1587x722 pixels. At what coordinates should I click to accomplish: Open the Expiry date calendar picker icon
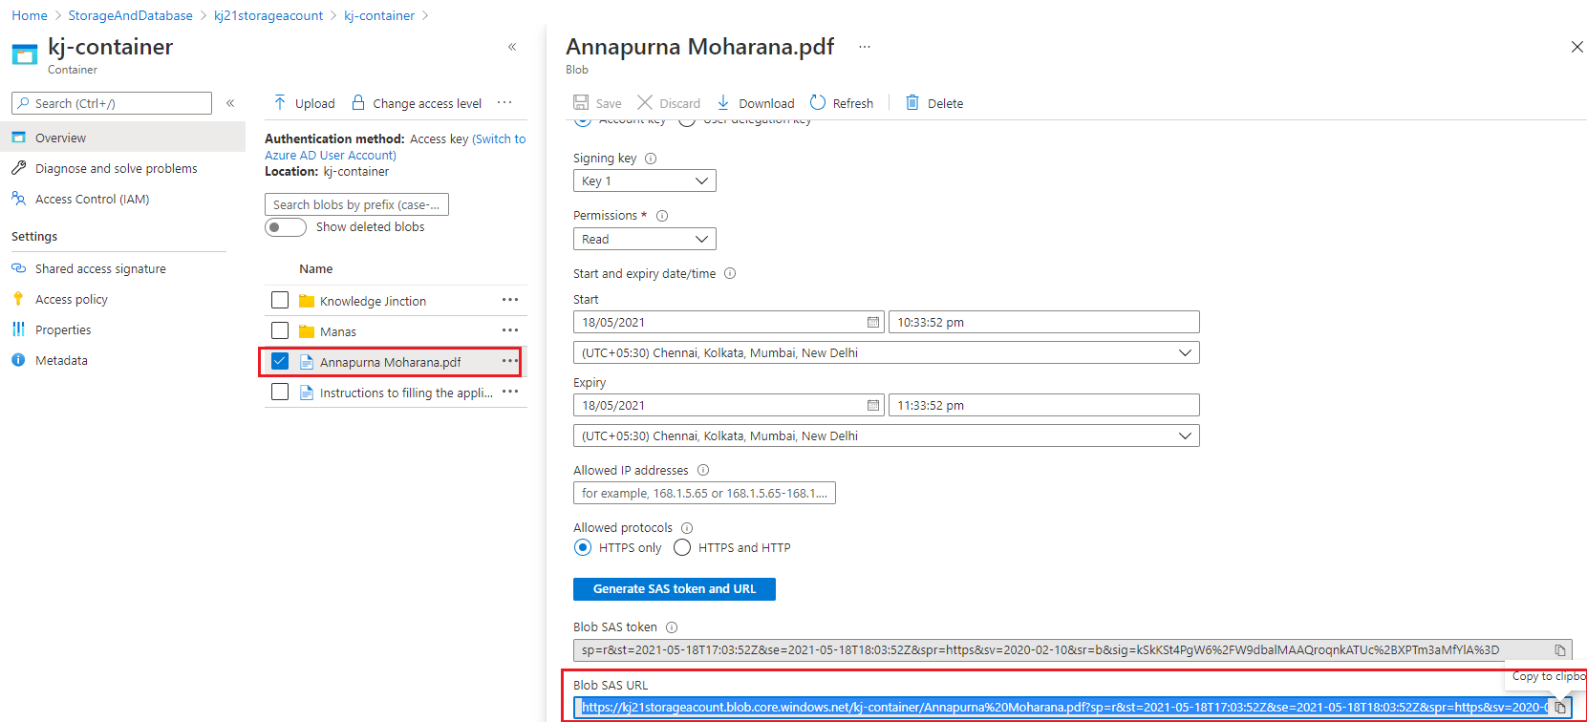tap(873, 405)
